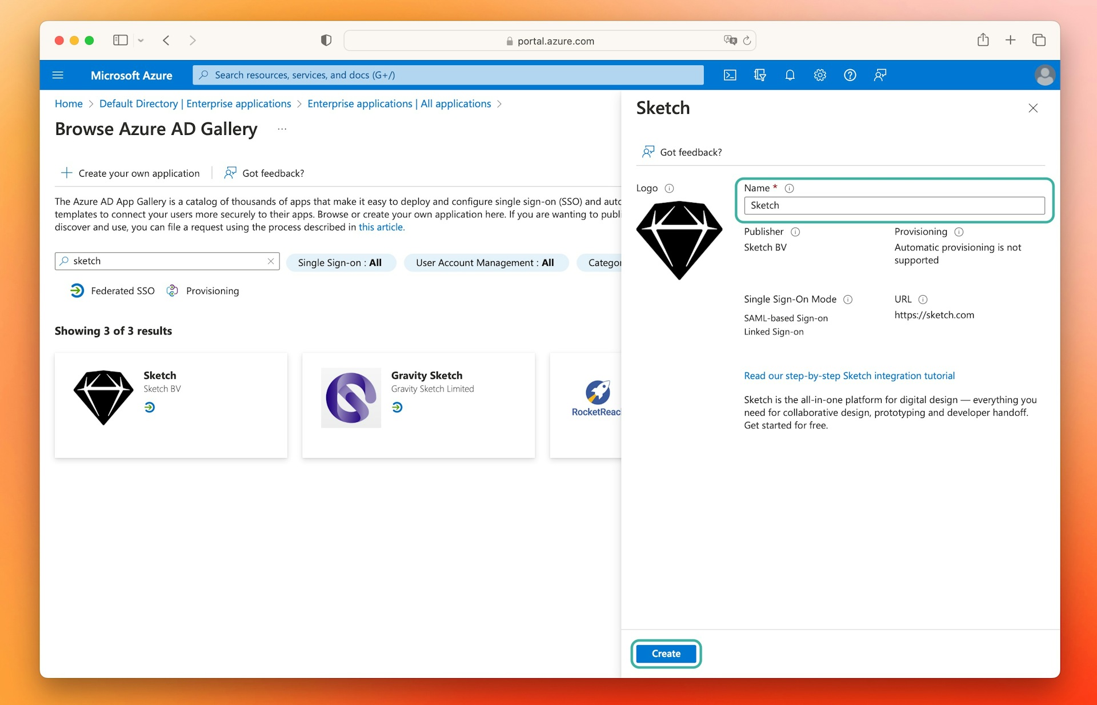Click the Safari sidebar toggle
This screenshot has height=705, width=1097.
click(121, 40)
